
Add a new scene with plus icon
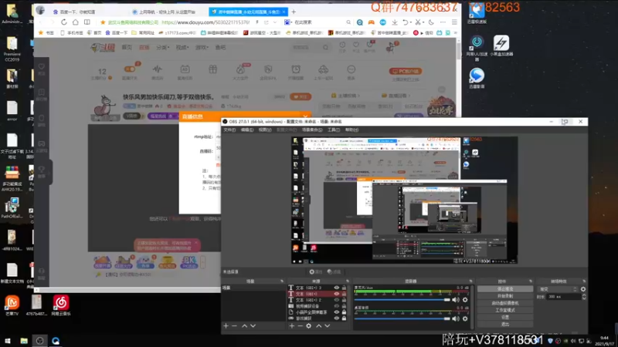226,325
